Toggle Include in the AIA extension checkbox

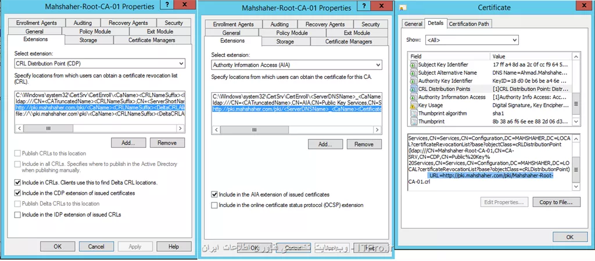(214, 195)
